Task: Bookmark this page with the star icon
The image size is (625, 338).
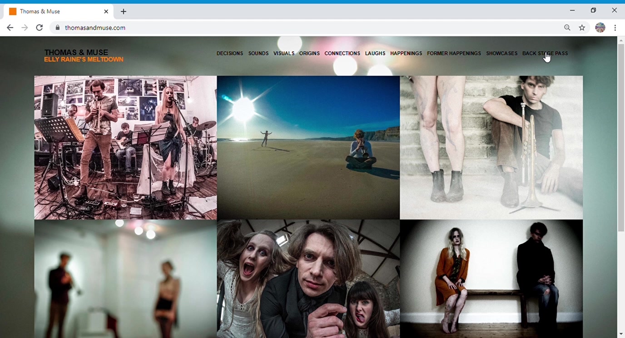Action: click(x=582, y=28)
